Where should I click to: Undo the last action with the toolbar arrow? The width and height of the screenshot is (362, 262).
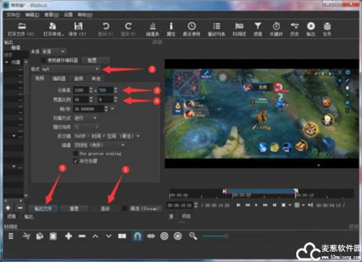tap(106, 29)
